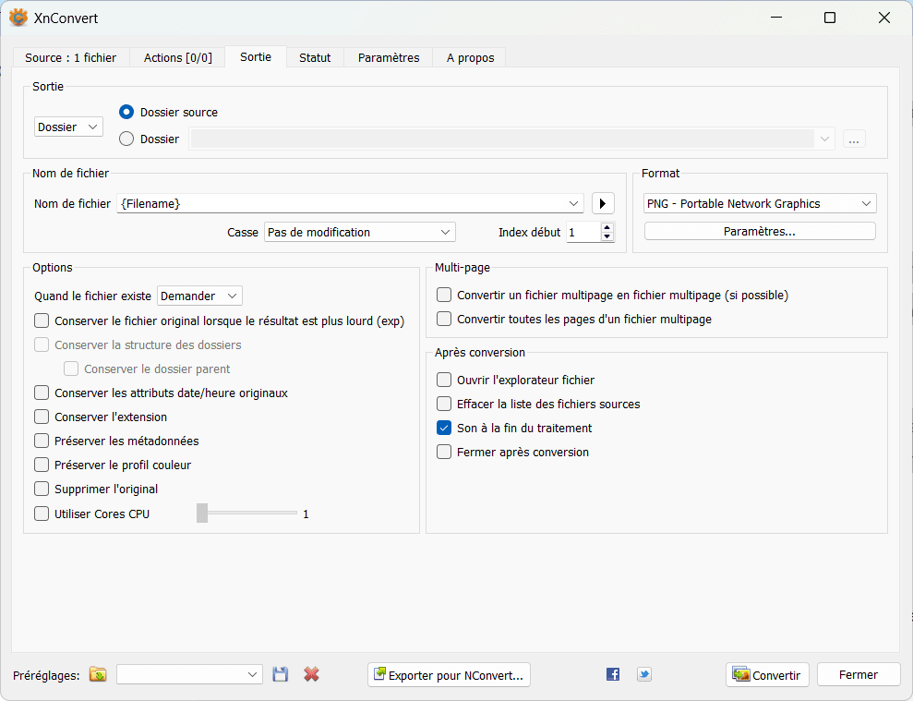
Task: Open the Paramètres tab
Action: point(389,57)
